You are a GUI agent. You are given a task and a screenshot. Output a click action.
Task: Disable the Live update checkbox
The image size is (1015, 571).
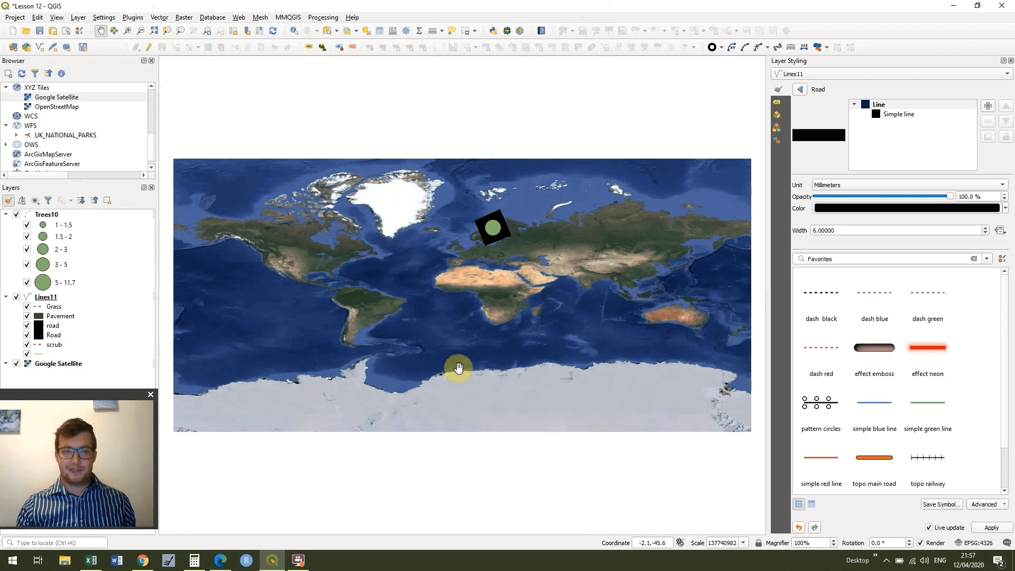coord(928,527)
